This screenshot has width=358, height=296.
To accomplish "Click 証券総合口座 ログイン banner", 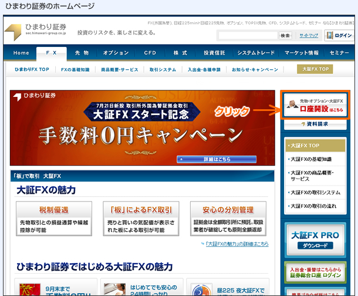I will (315, 273).
